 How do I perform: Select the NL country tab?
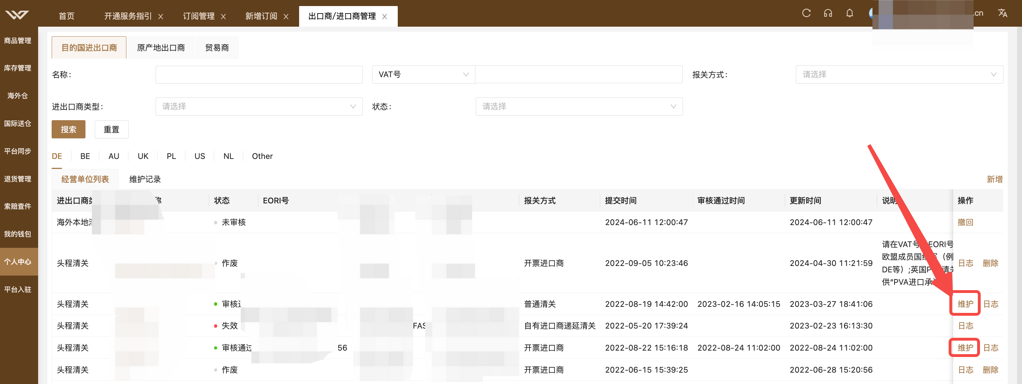[228, 156]
